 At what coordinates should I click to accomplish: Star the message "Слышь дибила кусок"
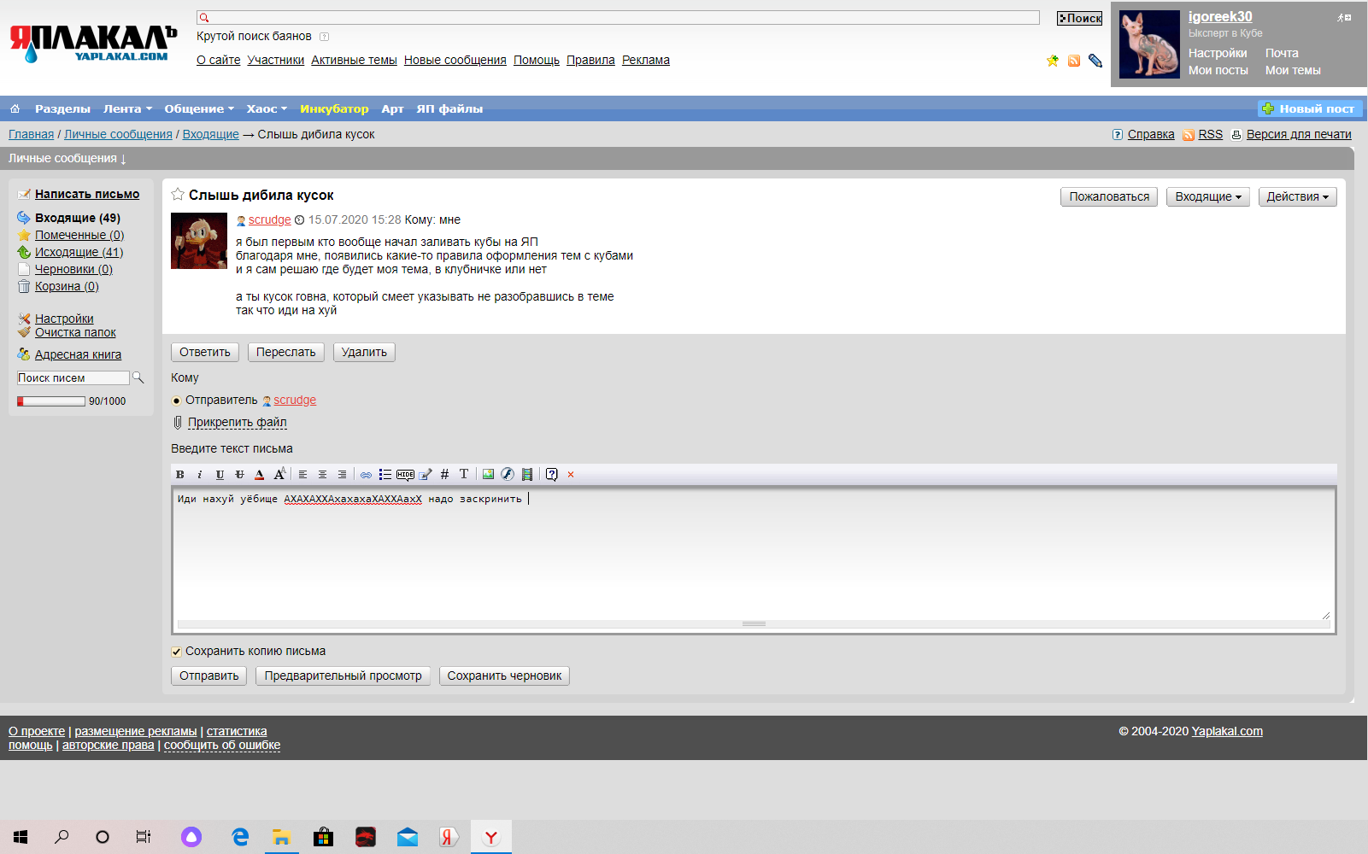click(x=178, y=195)
